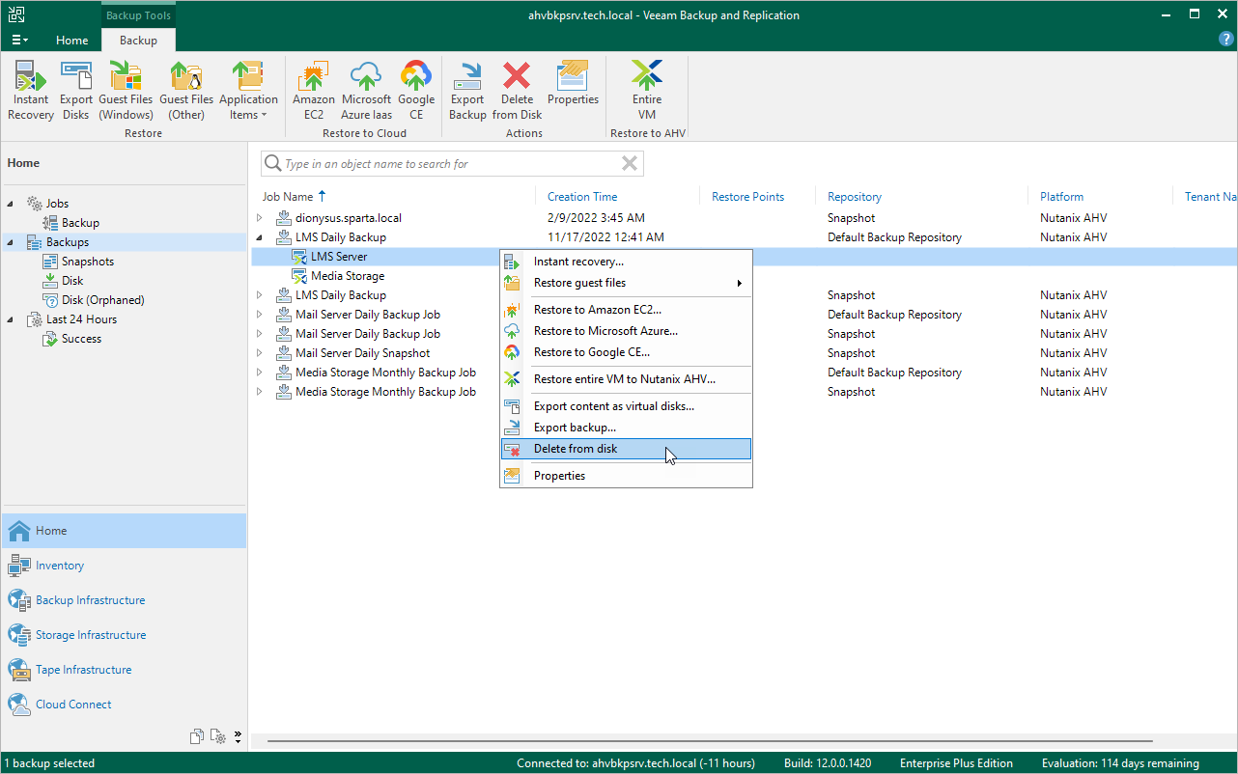Sort by the Creation Time column
The height and width of the screenshot is (774, 1238).
click(582, 196)
